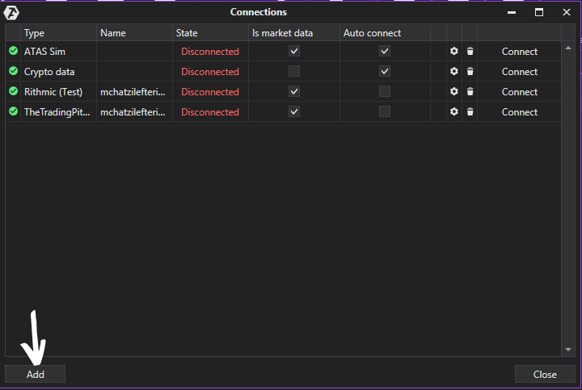Sort by the Type column header

pos(34,33)
